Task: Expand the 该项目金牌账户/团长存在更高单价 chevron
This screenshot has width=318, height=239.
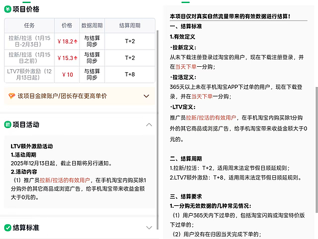Action: coord(146,96)
